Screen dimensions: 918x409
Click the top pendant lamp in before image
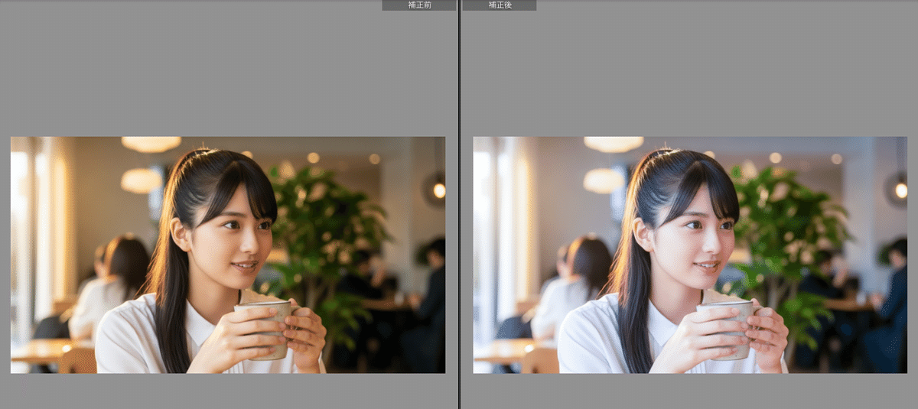[x=151, y=144]
